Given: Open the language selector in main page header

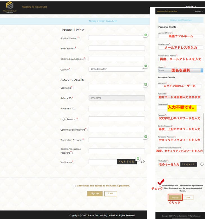Looking at the screenshot, I should pyautogui.click(x=191, y=6).
